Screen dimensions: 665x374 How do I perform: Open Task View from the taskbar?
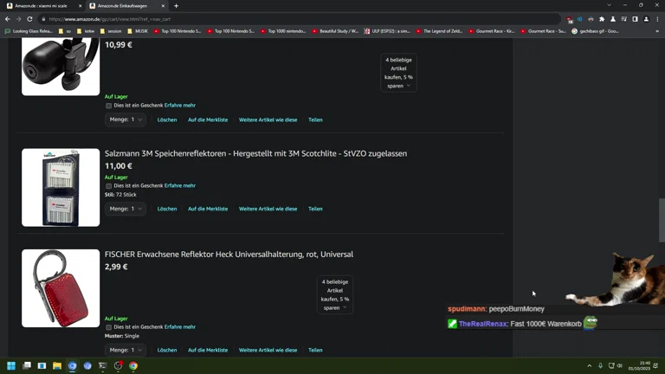coord(26,365)
